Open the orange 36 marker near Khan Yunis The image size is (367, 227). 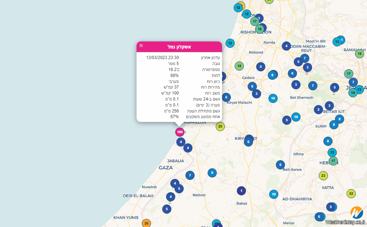(x=146, y=223)
